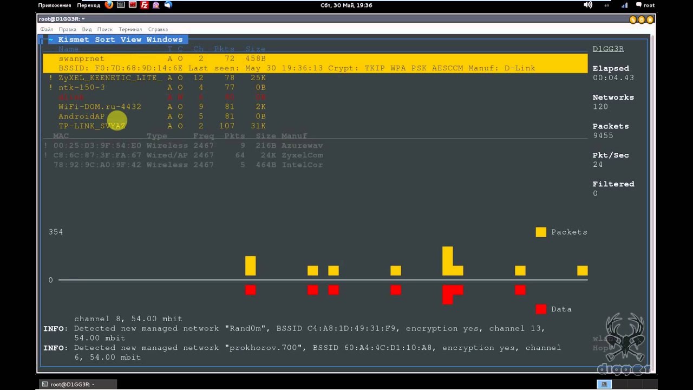Open the Поиск menu
This screenshot has width=693, height=390.
(x=105, y=29)
